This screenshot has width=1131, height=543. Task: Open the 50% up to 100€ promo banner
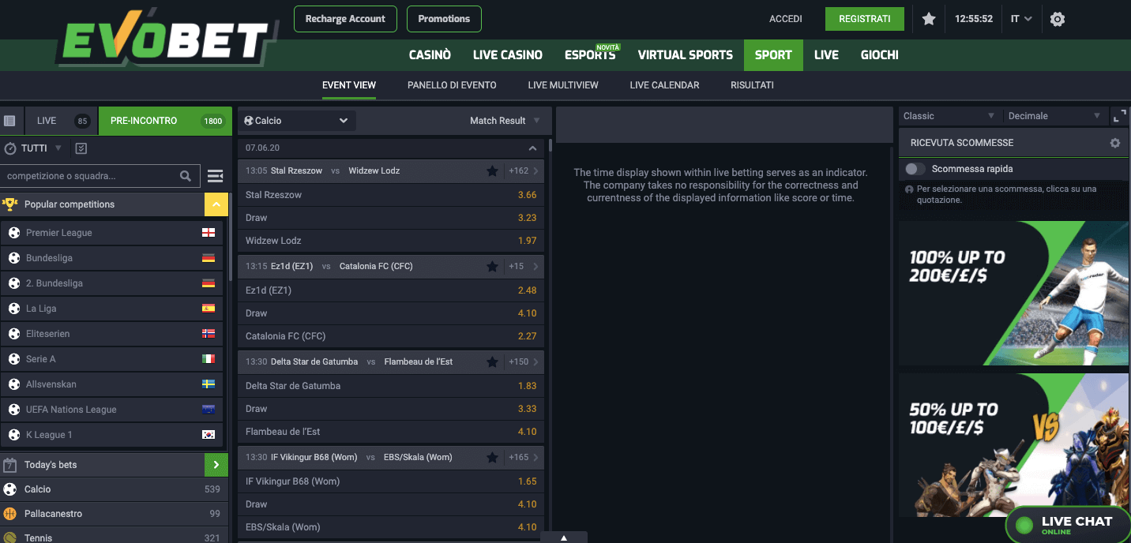pyautogui.click(x=1013, y=445)
